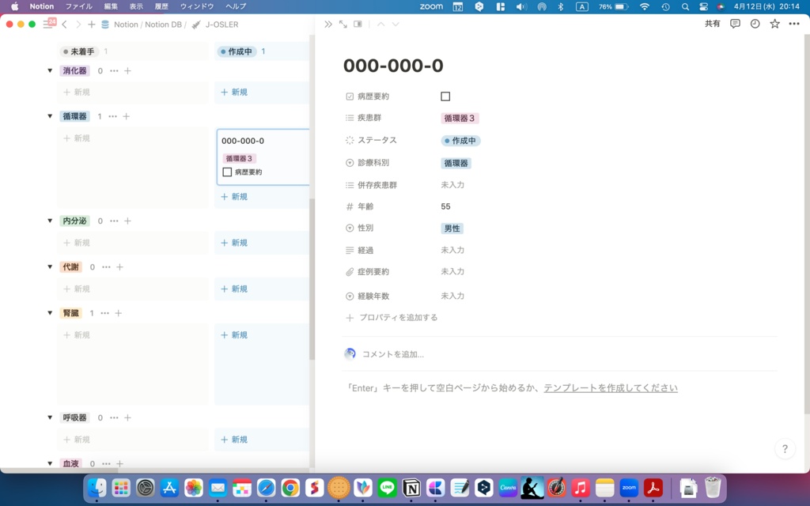Go to next page down chevron
This screenshot has width=810, height=506.
396,25
